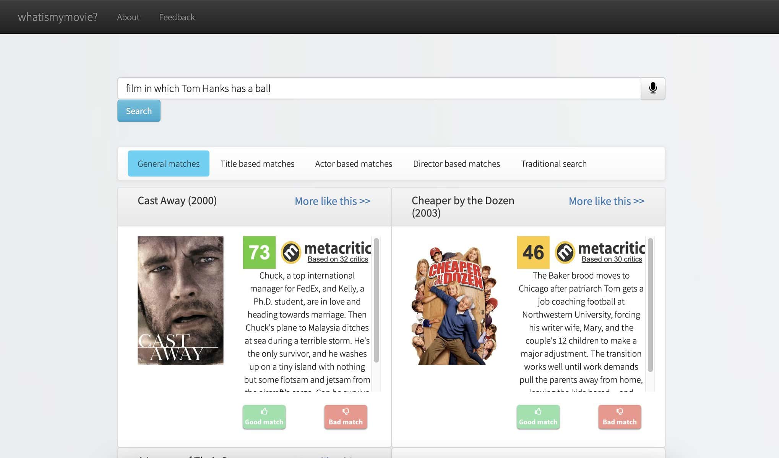Open More like this for Cheaper by the Dozen

[607, 201]
